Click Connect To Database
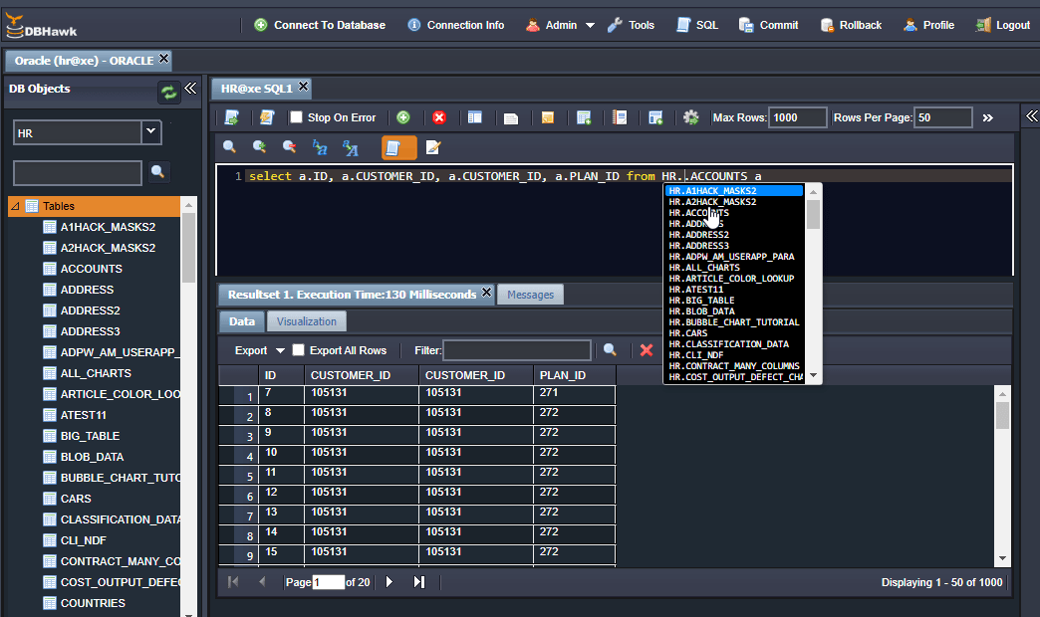Screen dimensions: 1040x617 click(320, 26)
